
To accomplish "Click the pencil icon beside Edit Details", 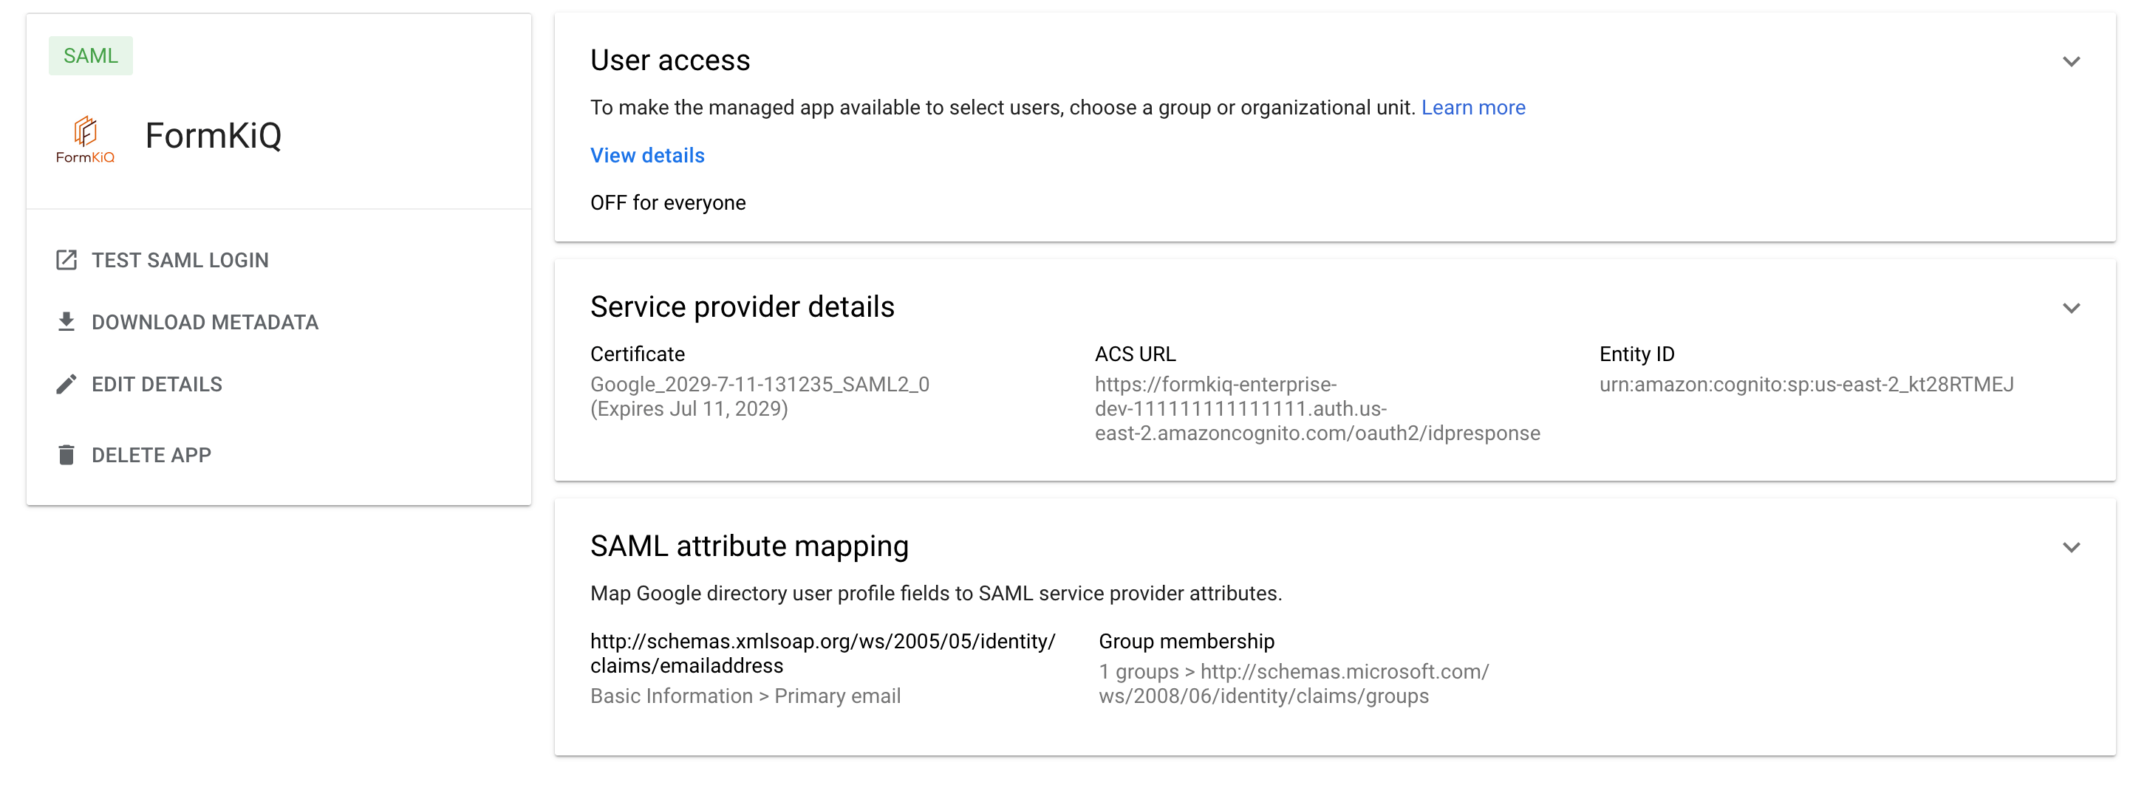I will pyautogui.click(x=66, y=384).
